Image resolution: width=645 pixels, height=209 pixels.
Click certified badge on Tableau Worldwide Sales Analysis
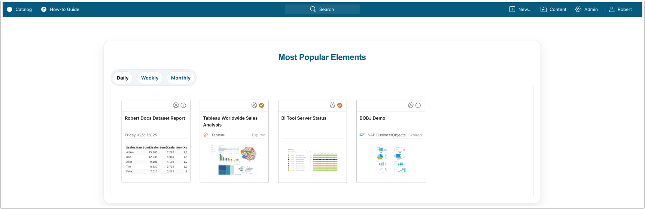pyautogui.click(x=262, y=105)
